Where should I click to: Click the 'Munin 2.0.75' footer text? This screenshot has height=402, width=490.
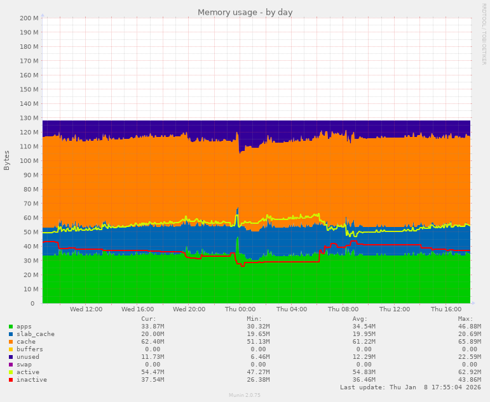(x=245, y=395)
